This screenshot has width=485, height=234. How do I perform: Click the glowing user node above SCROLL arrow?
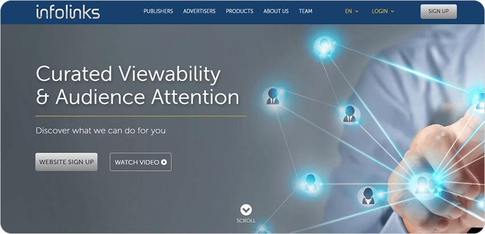tap(310, 182)
